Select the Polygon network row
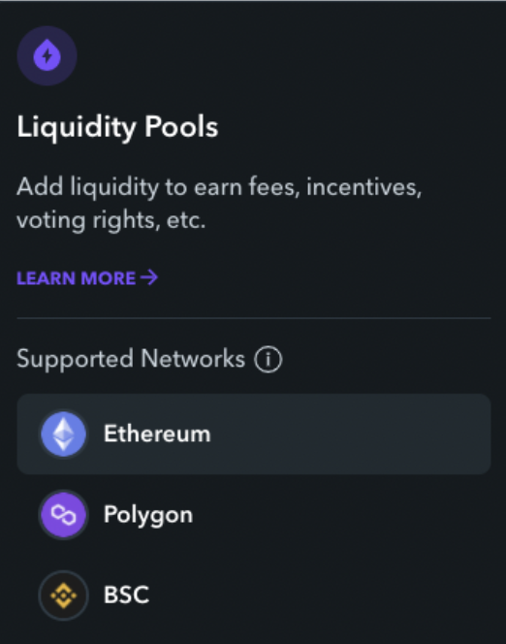 [254, 514]
